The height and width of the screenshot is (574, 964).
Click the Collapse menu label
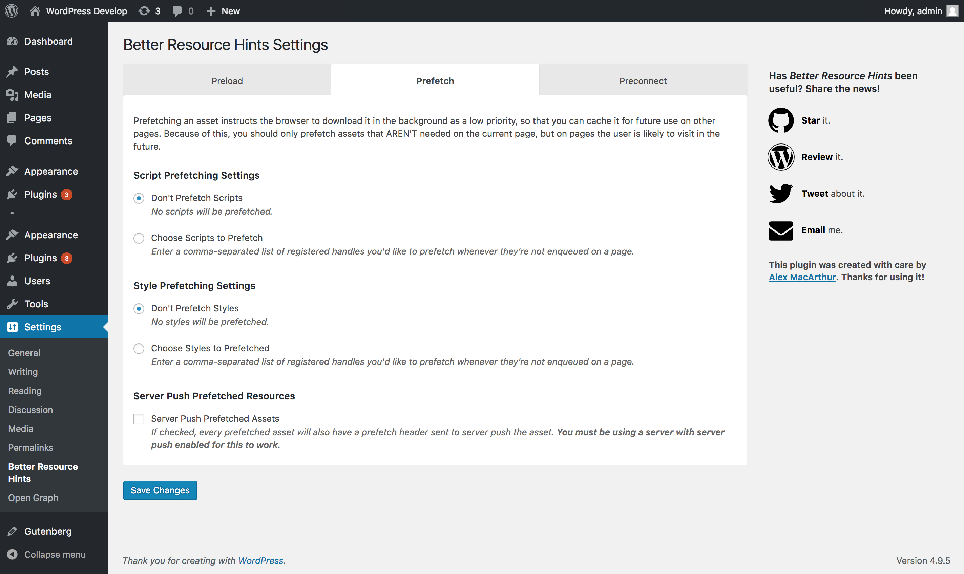[55, 555]
